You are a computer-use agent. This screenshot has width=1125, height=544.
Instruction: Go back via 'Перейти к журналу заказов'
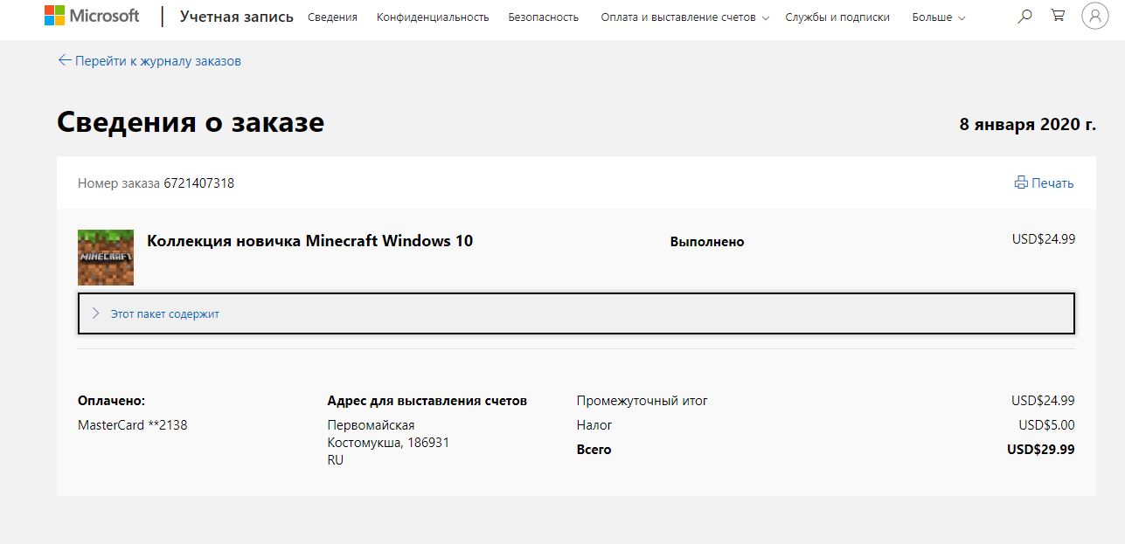(x=158, y=61)
